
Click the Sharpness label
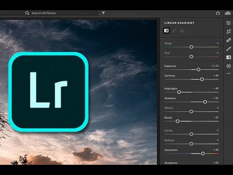[x=171, y=163]
